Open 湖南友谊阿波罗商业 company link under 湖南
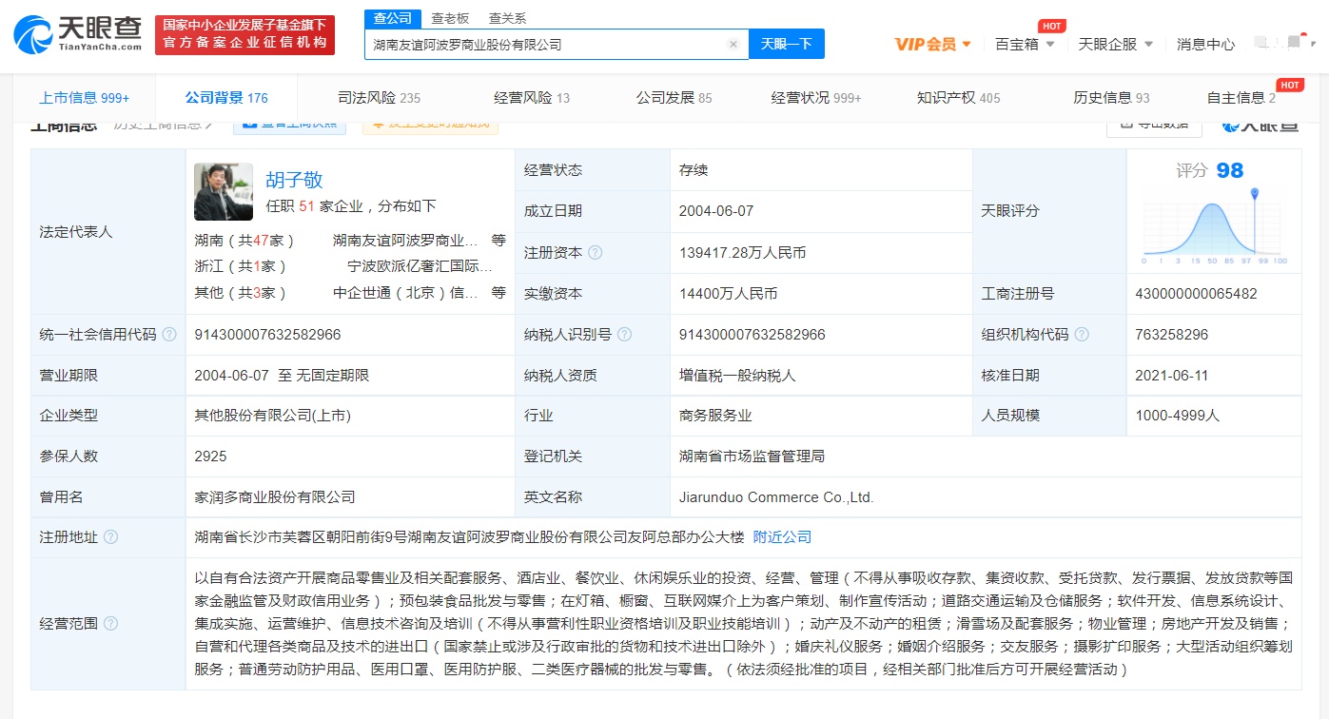Viewport: 1329px width, 719px height. 405,240
